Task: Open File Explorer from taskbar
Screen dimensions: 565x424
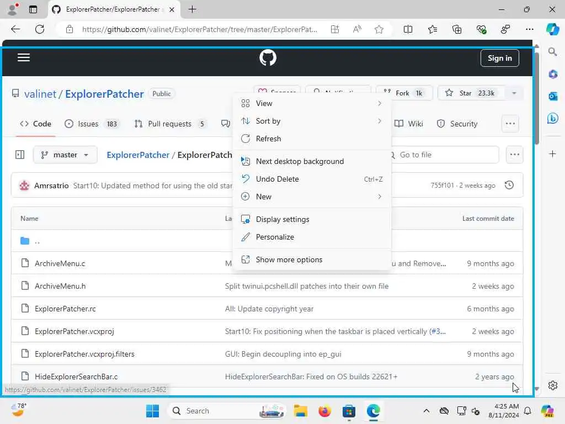Action: click(300, 411)
